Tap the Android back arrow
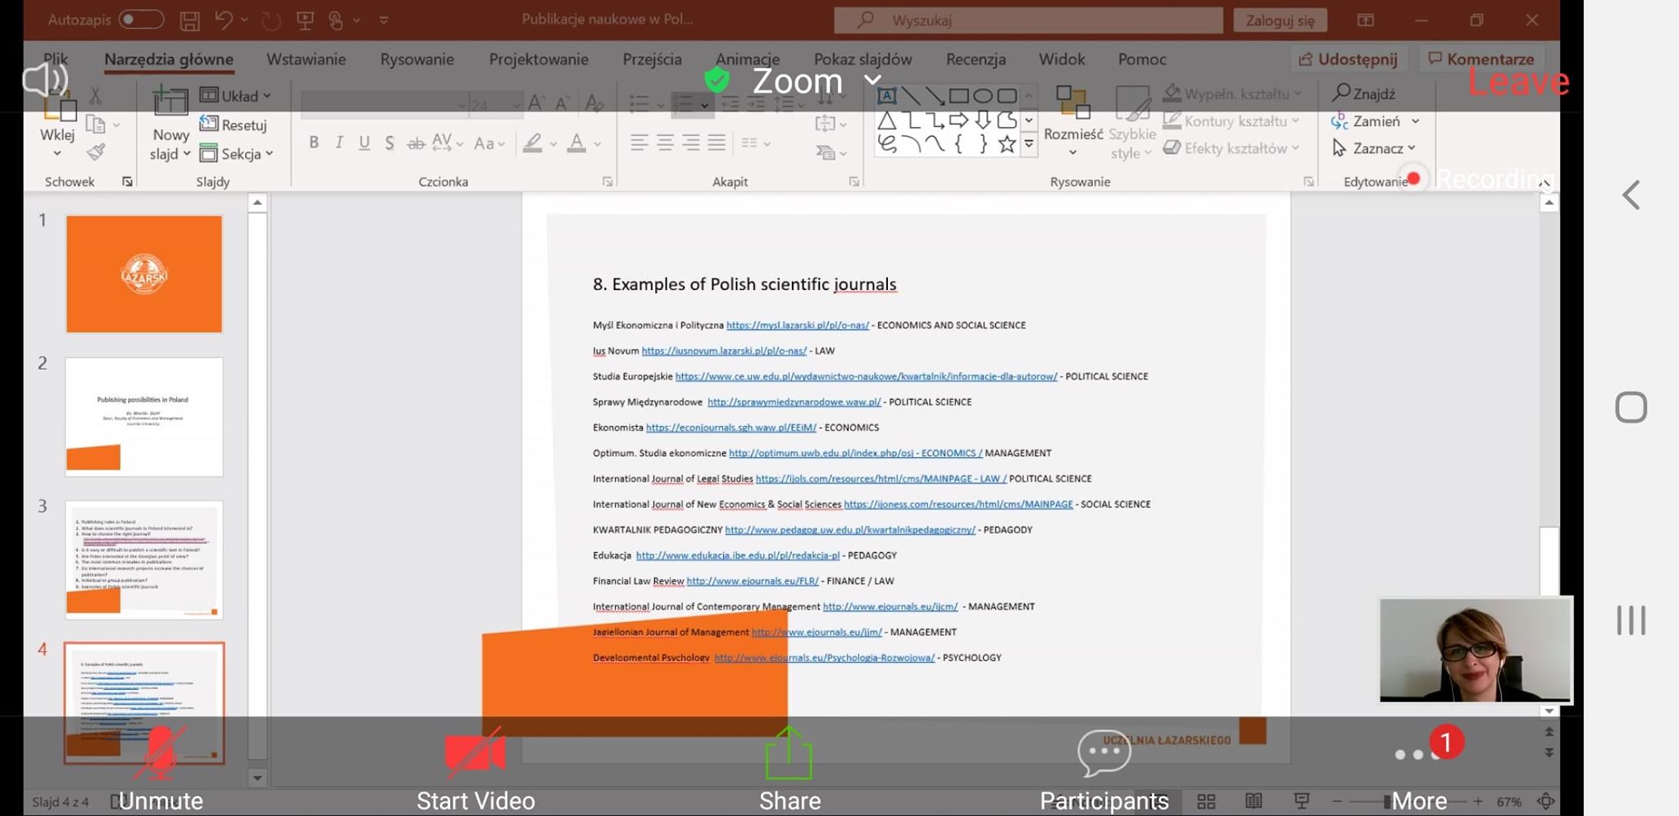The width and height of the screenshot is (1679, 816). pyautogui.click(x=1631, y=195)
